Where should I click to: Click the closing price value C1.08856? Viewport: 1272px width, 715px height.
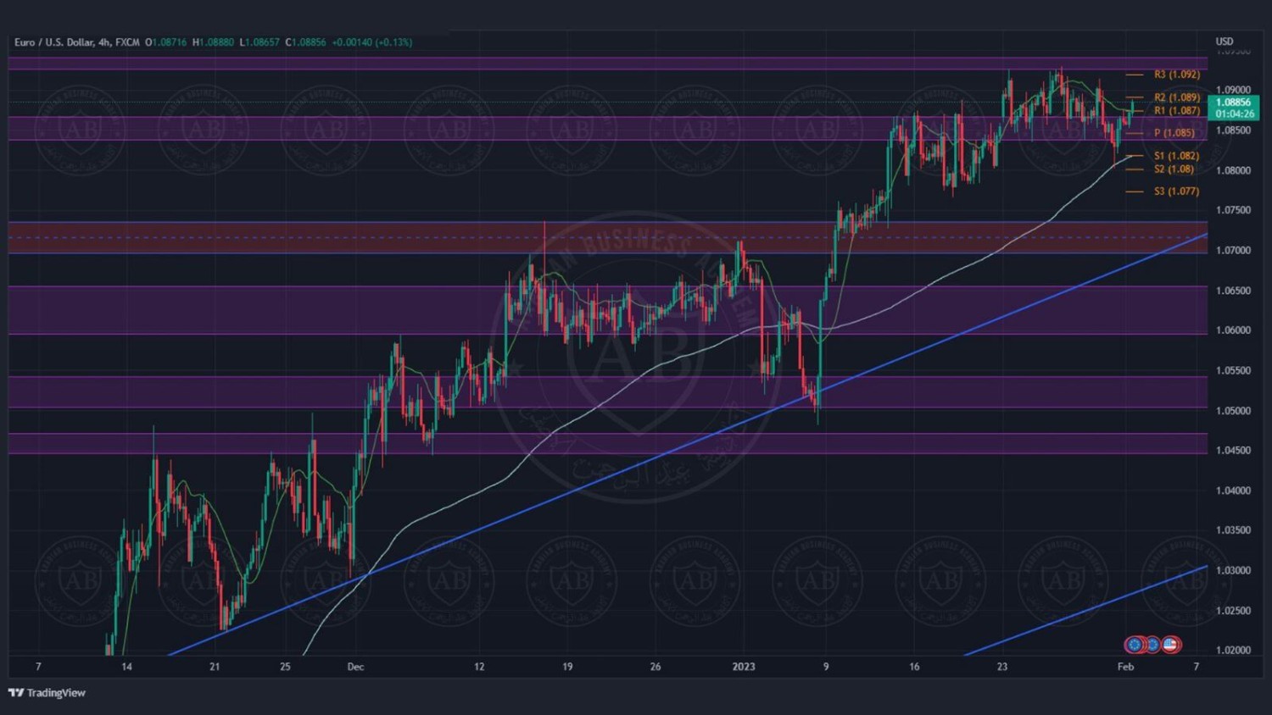(305, 42)
